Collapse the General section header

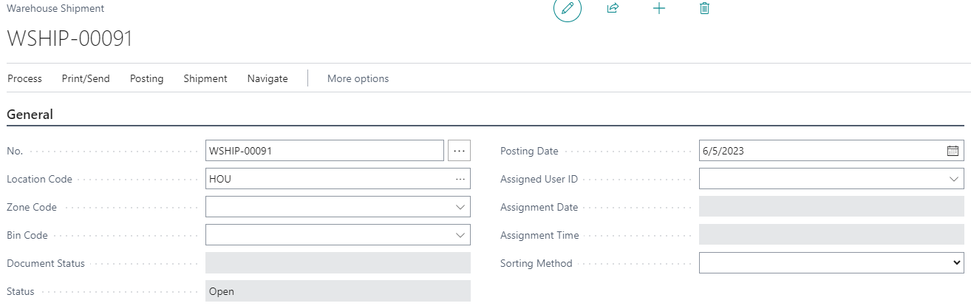tap(30, 115)
